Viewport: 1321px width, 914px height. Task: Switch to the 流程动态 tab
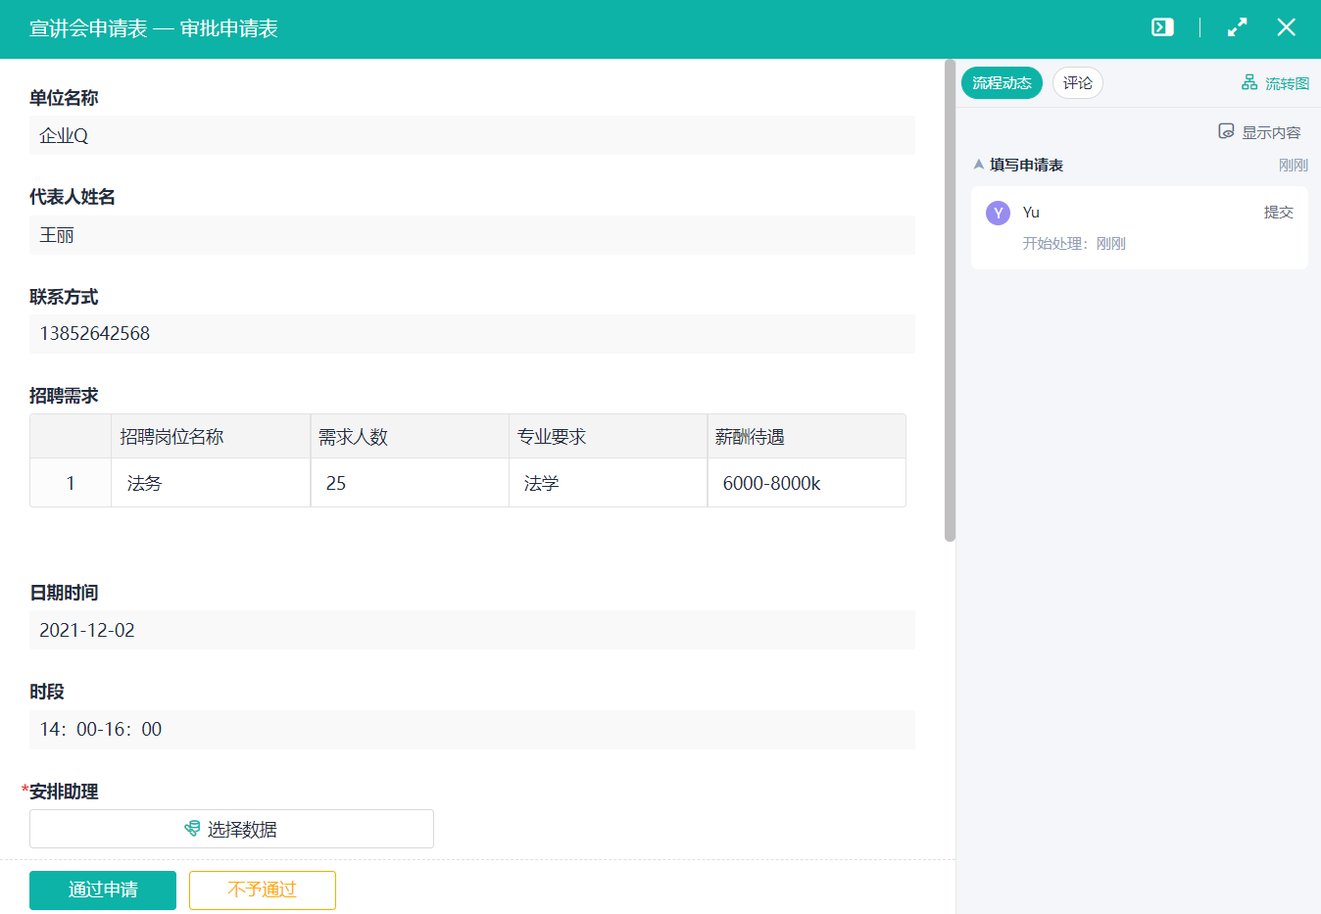click(1002, 83)
